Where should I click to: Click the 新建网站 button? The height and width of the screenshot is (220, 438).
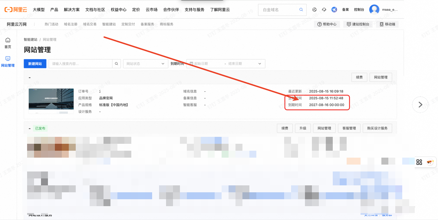pos(35,64)
